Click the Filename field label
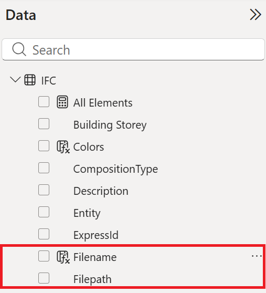The height and width of the screenshot is (293, 266). 95,257
